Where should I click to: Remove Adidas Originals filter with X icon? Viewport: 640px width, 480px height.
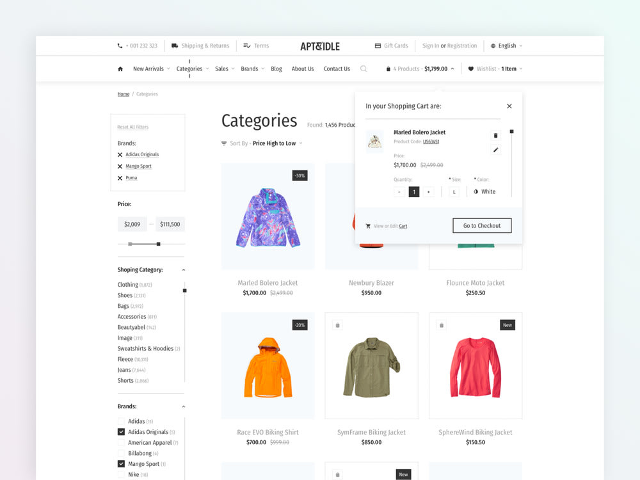[120, 155]
